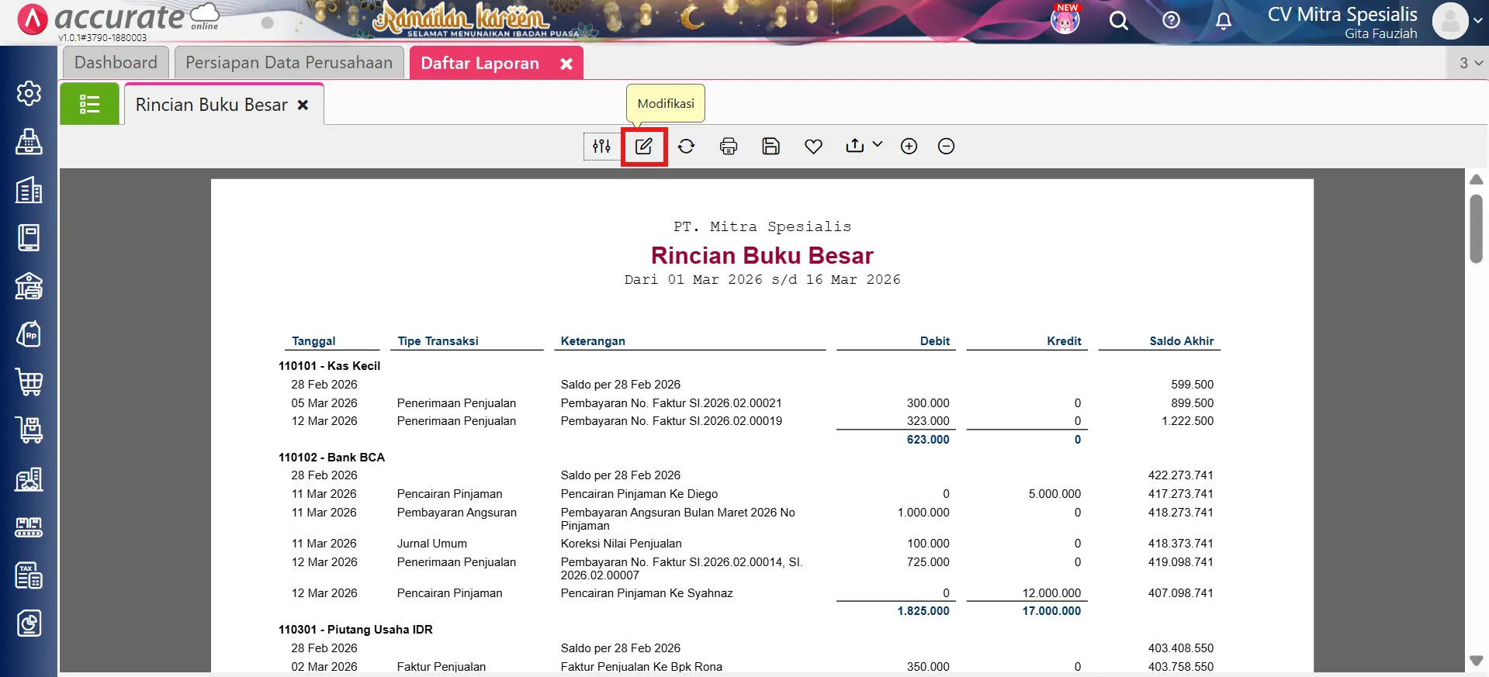Click the Modifikasi edit report icon
This screenshot has height=677, width=1489.
[644, 146]
